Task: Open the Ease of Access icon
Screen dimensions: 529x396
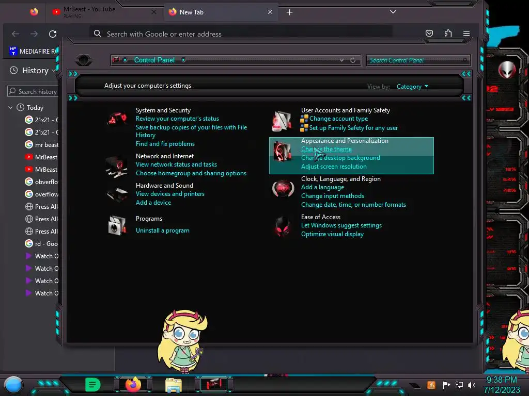Action: click(282, 227)
